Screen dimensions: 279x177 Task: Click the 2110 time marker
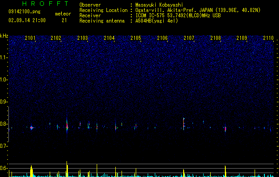(x=268, y=38)
